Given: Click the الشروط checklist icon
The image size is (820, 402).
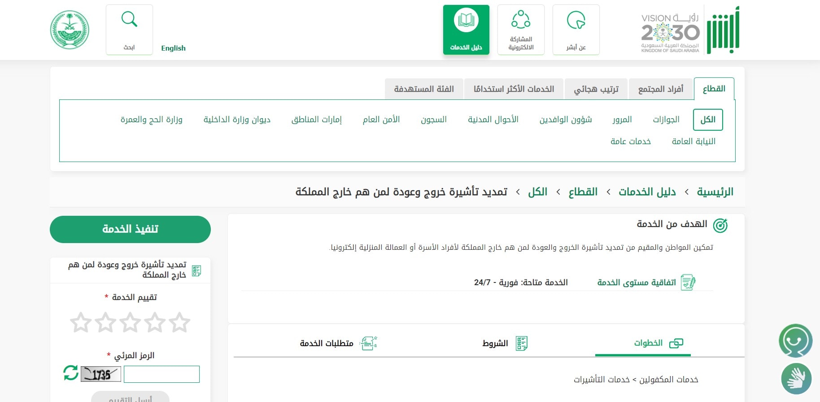Looking at the screenshot, I should pyautogui.click(x=521, y=343).
